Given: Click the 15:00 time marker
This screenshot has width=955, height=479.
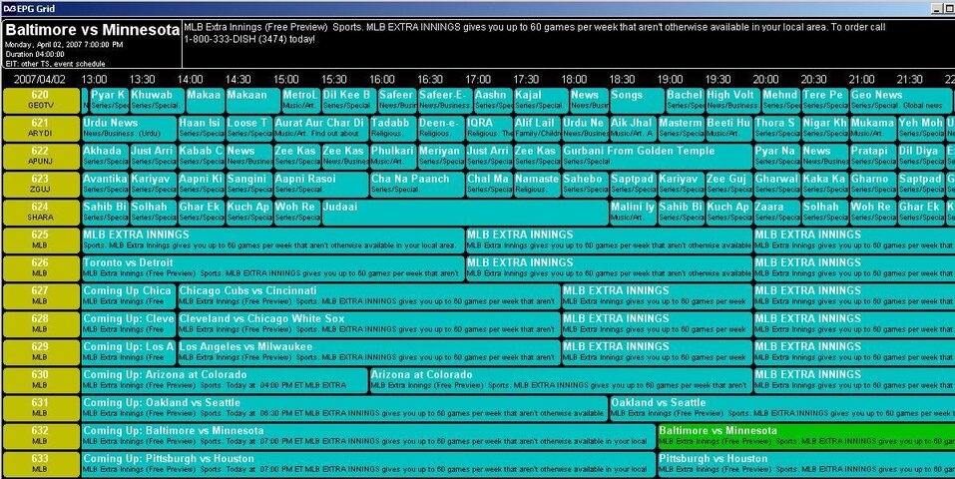Looking at the screenshot, I should (x=285, y=79).
